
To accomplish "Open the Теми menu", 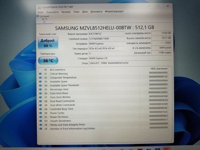I will click(76, 12).
